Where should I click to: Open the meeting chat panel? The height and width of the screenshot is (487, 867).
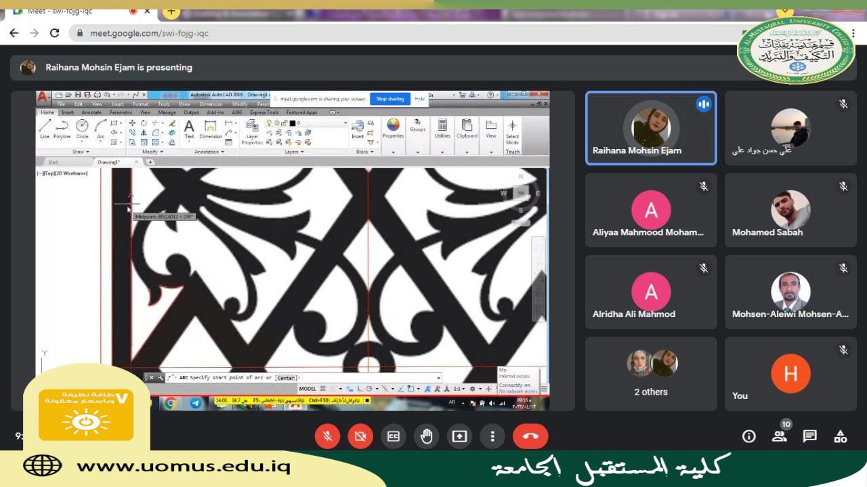[x=809, y=436]
